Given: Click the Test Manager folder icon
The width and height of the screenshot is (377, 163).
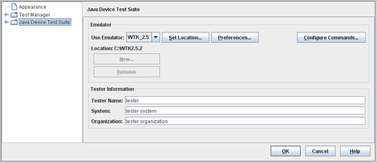Looking at the screenshot, I should (x=14, y=15).
